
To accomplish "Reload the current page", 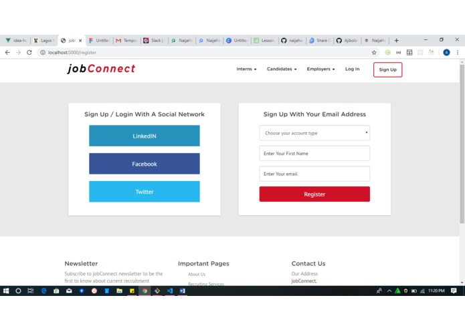I will tap(29, 52).
